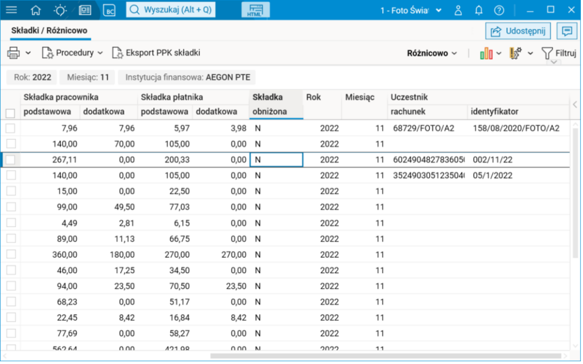
Task: Check the row with 7,96 składka
Action: [10, 129]
